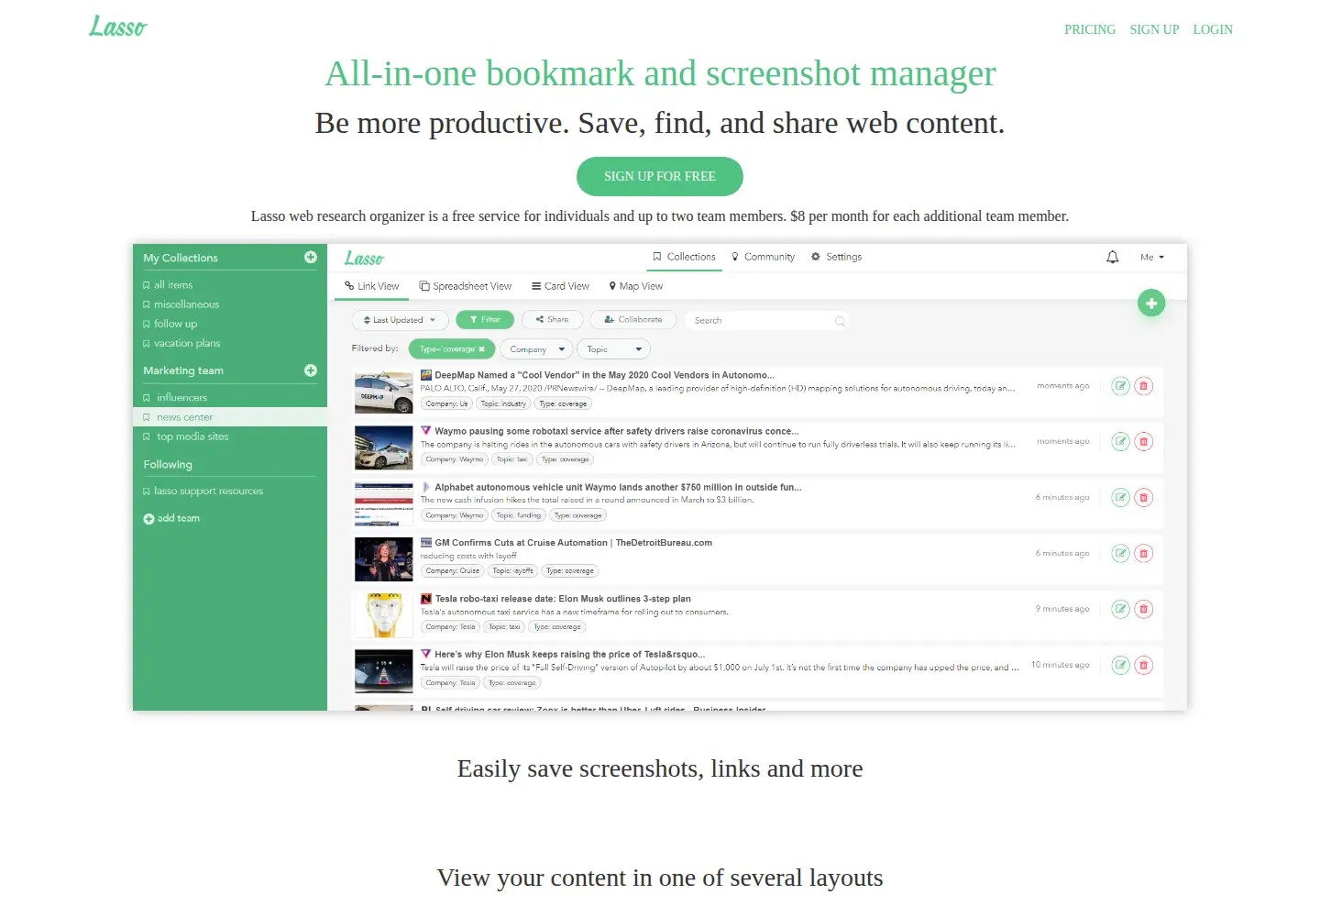Edit the GM Confirms Cuts at Cruise item

[1120, 554]
